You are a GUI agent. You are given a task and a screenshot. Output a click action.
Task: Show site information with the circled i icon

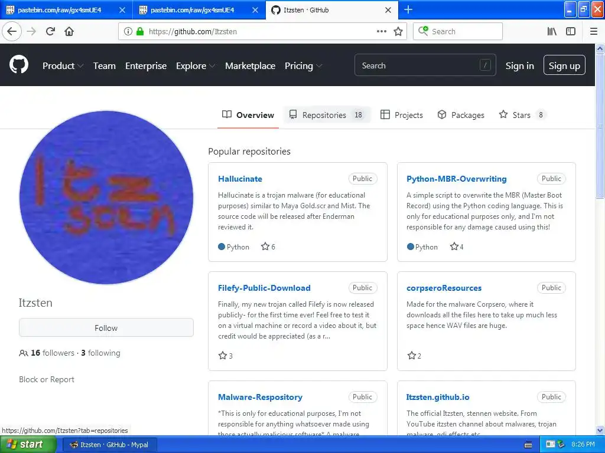128,31
